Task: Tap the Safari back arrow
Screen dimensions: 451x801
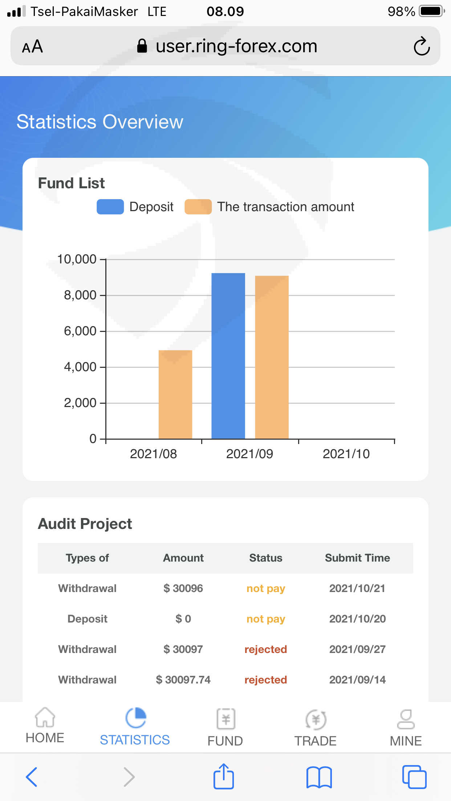Action: (32, 777)
